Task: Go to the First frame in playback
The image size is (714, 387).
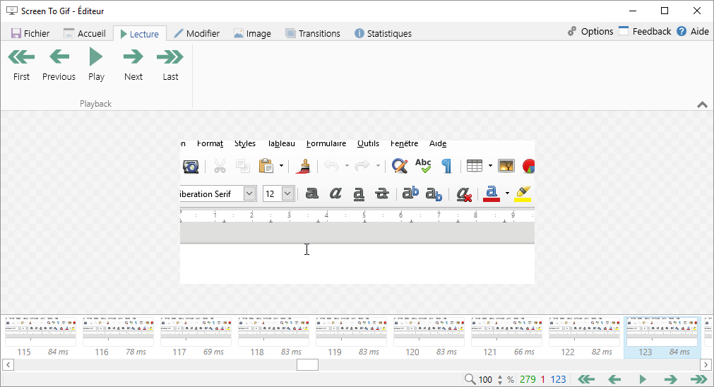Action: [x=21, y=64]
